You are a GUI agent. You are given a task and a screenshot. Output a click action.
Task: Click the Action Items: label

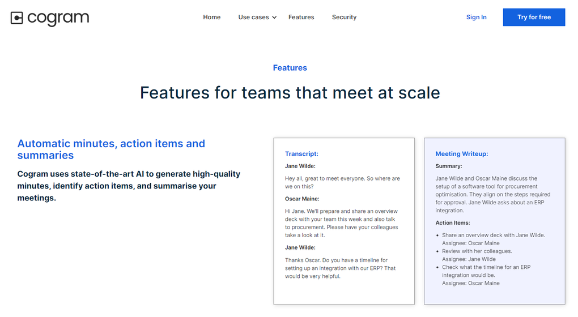pyautogui.click(x=453, y=223)
